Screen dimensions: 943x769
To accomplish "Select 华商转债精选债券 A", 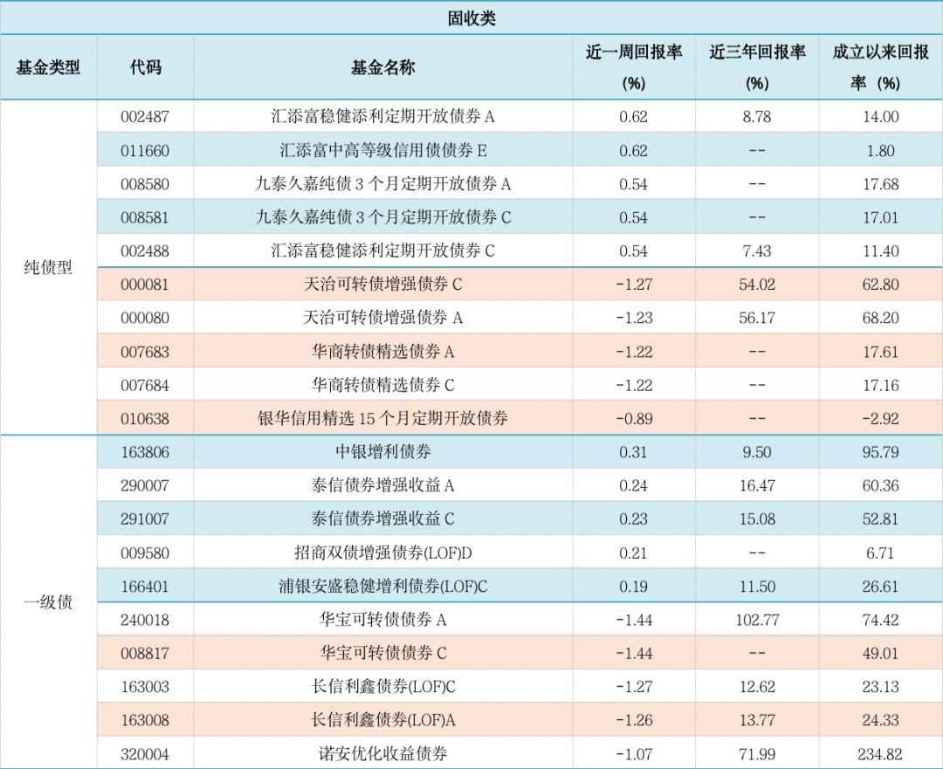I will pyautogui.click(x=383, y=351).
